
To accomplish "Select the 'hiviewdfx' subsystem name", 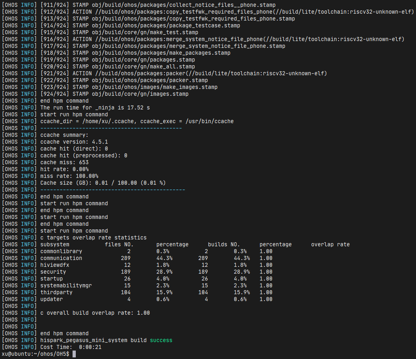I will (55, 265).
